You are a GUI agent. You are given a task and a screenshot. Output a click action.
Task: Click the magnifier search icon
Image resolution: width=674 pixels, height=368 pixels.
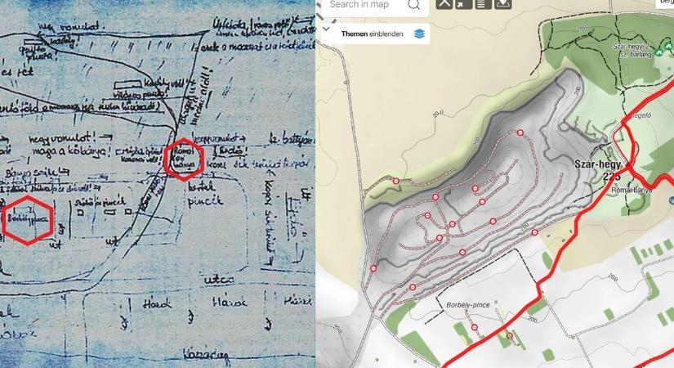414,5
